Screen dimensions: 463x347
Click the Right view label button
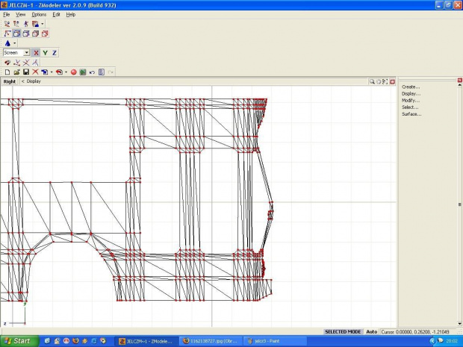[x=10, y=81]
